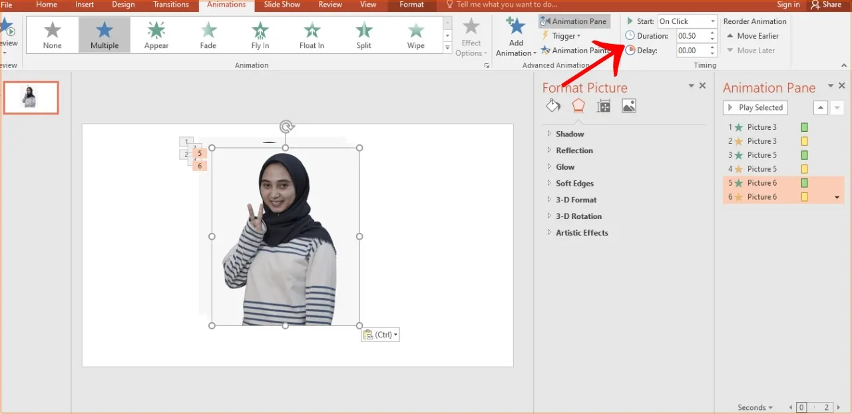This screenshot has width=852, height=414.
Task: Click Move Earlier in Reorder Animation
Action: 752,36
